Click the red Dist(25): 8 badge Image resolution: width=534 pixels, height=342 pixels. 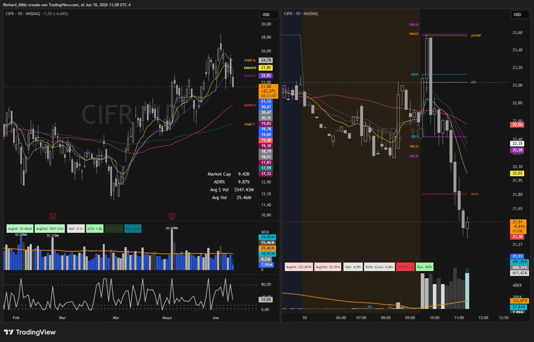tap(406, 267)
